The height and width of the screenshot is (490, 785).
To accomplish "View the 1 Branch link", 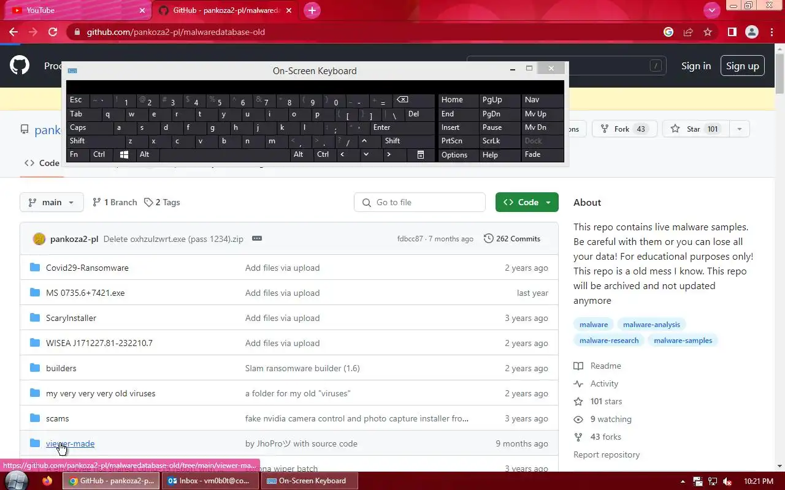I will coord(115,202).
